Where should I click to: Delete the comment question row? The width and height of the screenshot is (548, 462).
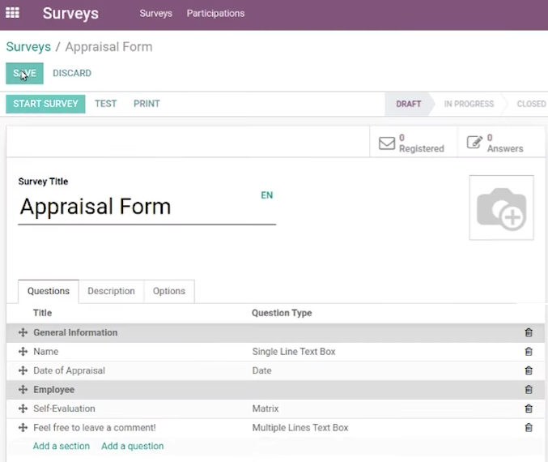(x=529, y=427)
